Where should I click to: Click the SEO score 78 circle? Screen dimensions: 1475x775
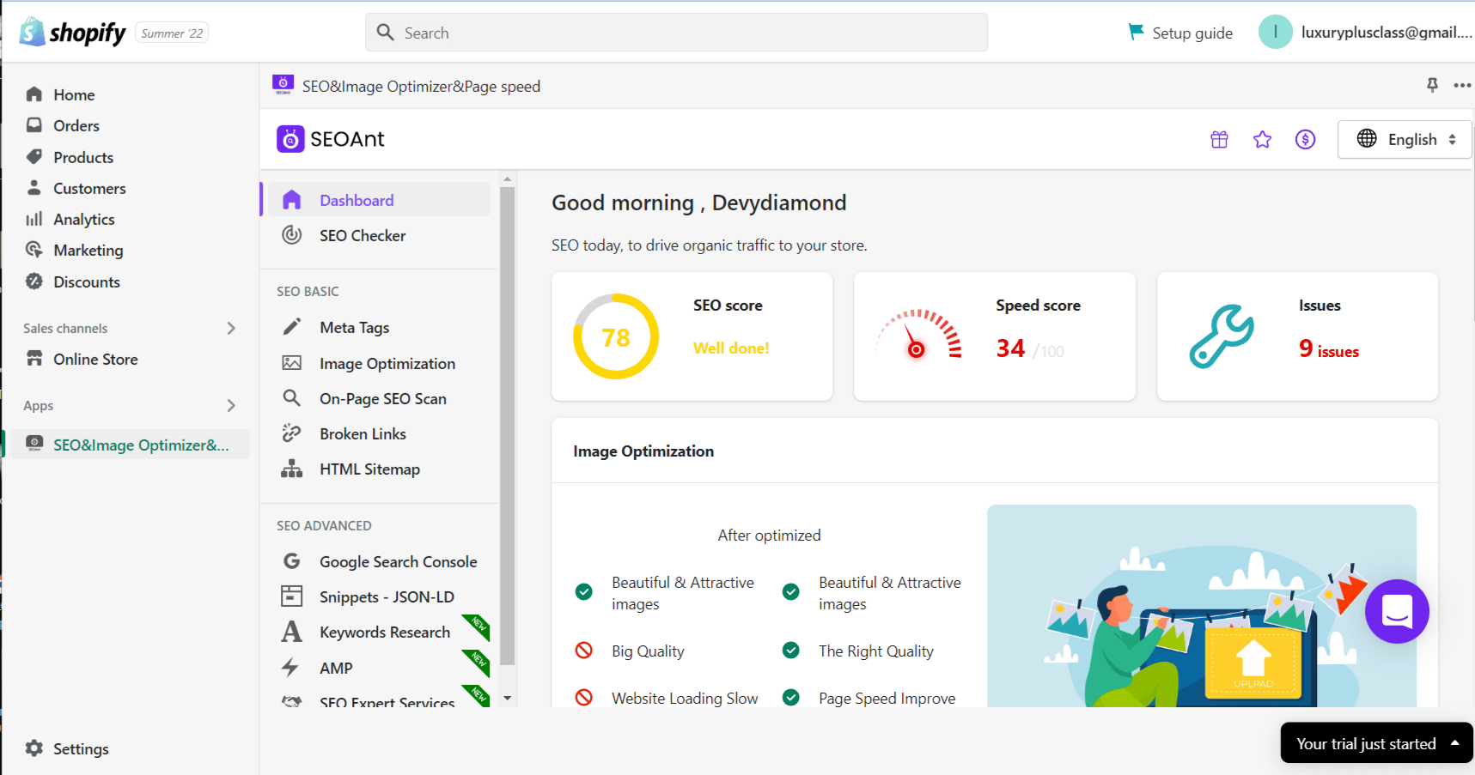coord(616,336)
